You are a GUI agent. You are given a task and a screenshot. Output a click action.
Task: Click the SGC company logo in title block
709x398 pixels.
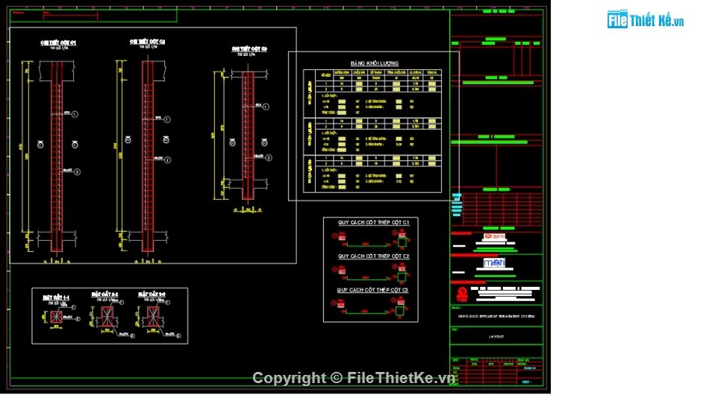(x=494, y=237)
